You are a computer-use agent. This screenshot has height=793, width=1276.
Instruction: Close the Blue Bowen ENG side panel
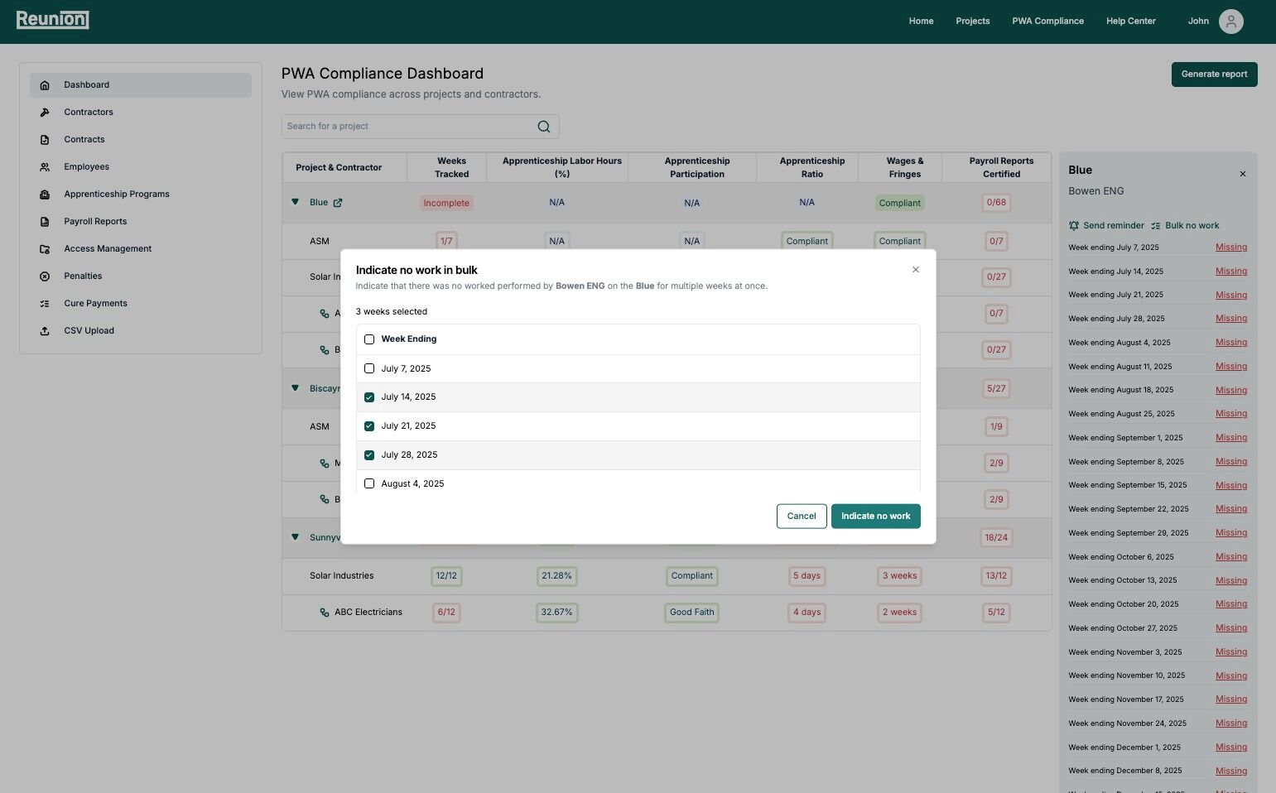pos(1243,174)
